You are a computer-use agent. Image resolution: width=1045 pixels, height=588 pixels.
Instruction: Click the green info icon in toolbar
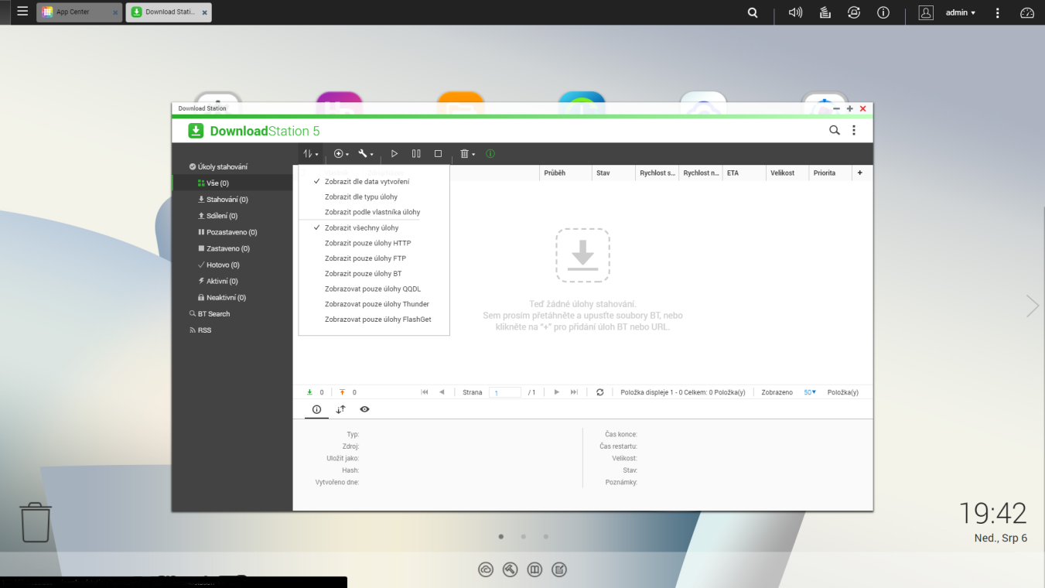tap(490, 154)
